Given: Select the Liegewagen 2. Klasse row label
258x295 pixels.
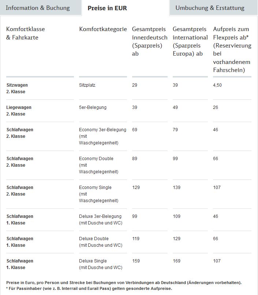Looking at the screenshot, I should pyautogui.click(x=19, y=110).
